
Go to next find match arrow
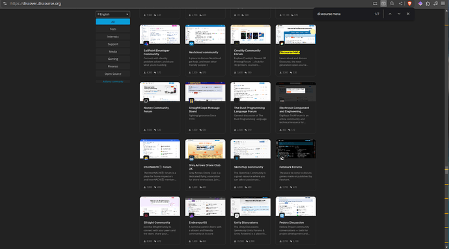tap(399, 14)
